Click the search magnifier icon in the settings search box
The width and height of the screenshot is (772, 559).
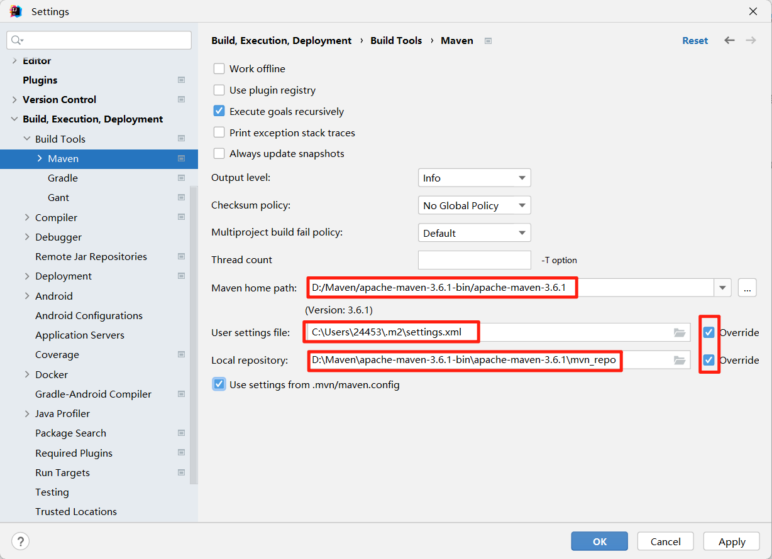tap(17, 40)
